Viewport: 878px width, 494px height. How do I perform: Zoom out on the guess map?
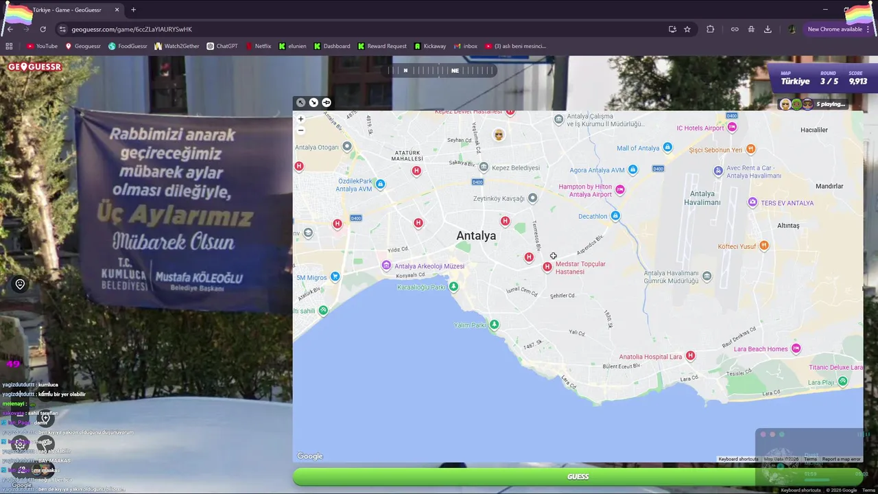[x=300, y=130]
